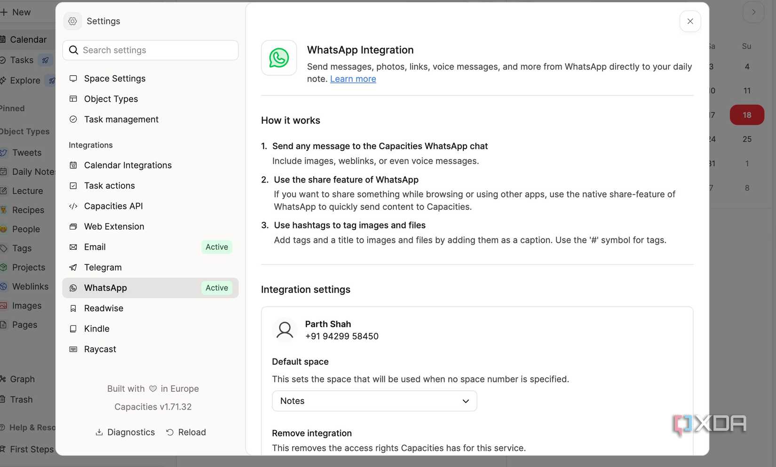The image size is (776, 467).
Task: Click the Calendar Integrations icon
Action: (x=73, y=165)
